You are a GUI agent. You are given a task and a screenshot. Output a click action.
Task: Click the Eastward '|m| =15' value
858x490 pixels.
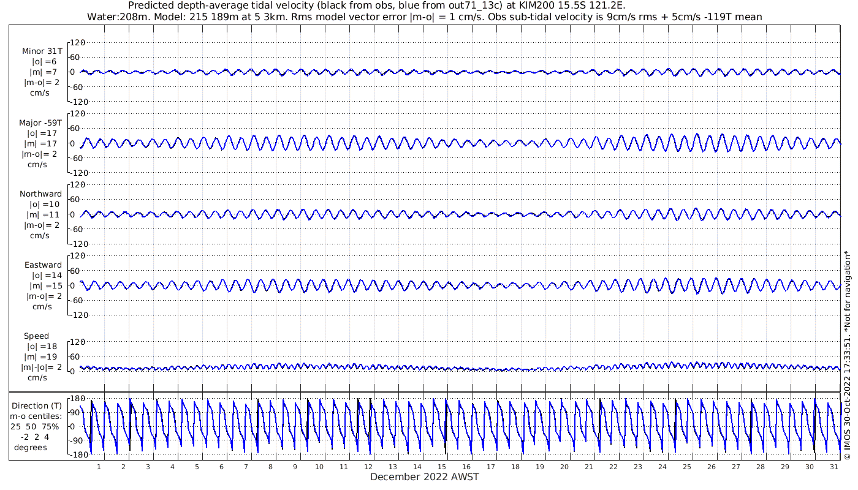[x=42, y=285]
